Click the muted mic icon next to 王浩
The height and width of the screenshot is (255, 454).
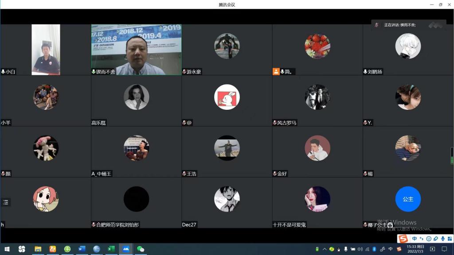coord(184,174)
